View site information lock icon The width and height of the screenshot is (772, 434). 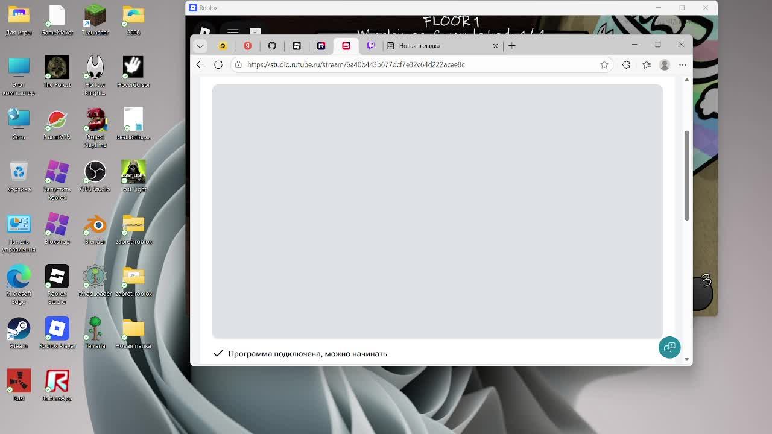(x=239, y=64)
